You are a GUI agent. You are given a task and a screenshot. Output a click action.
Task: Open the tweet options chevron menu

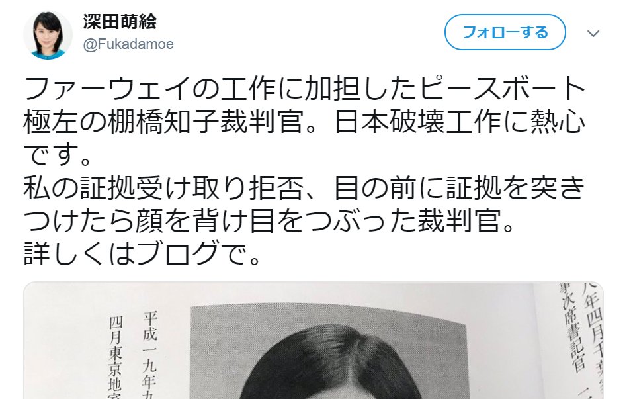point(593,33)
